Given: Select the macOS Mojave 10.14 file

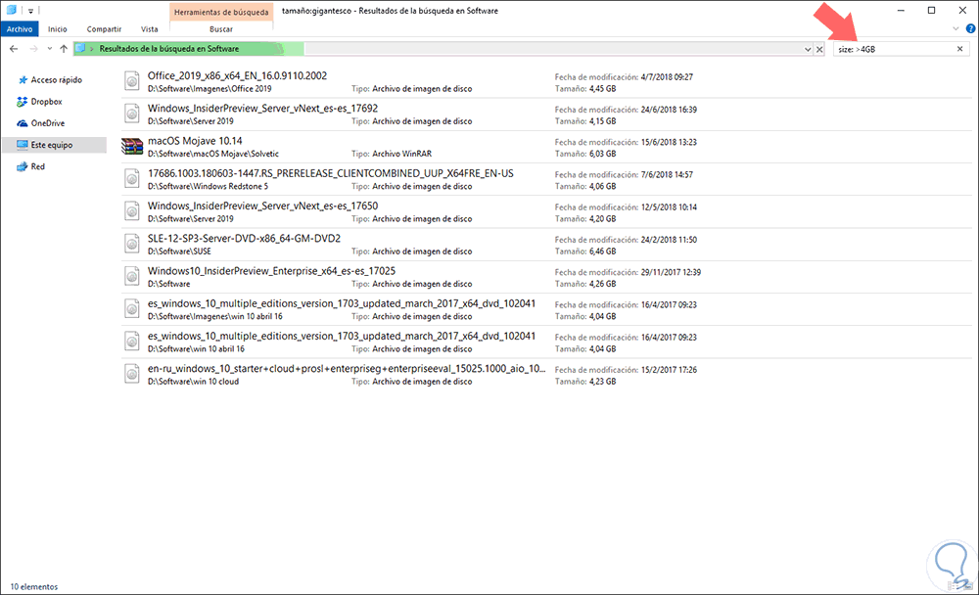Looking at the screenshot, I should [x=195, y=141].
